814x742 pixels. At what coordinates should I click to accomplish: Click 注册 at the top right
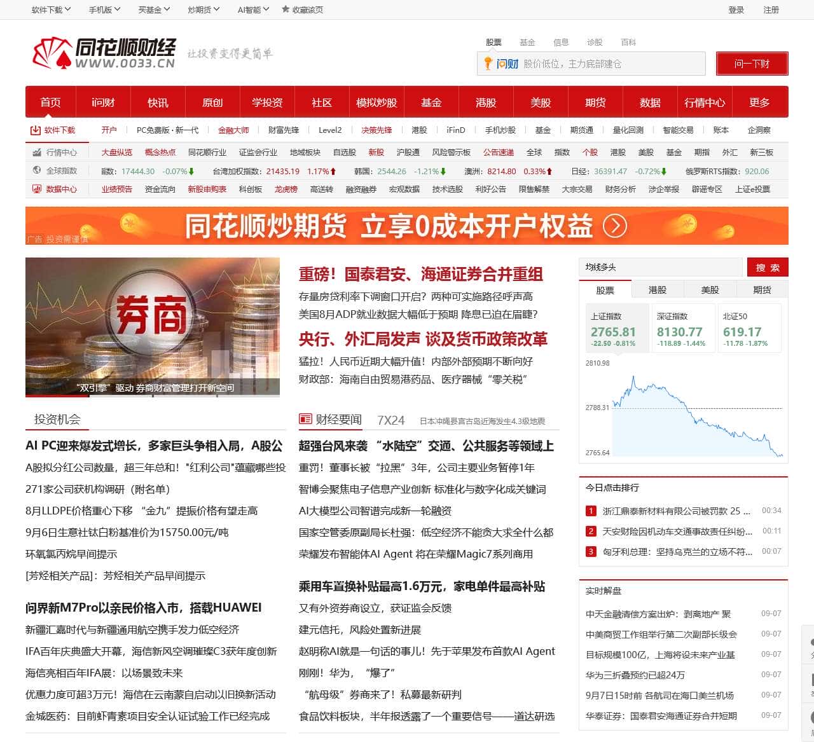tap(771, 10)
